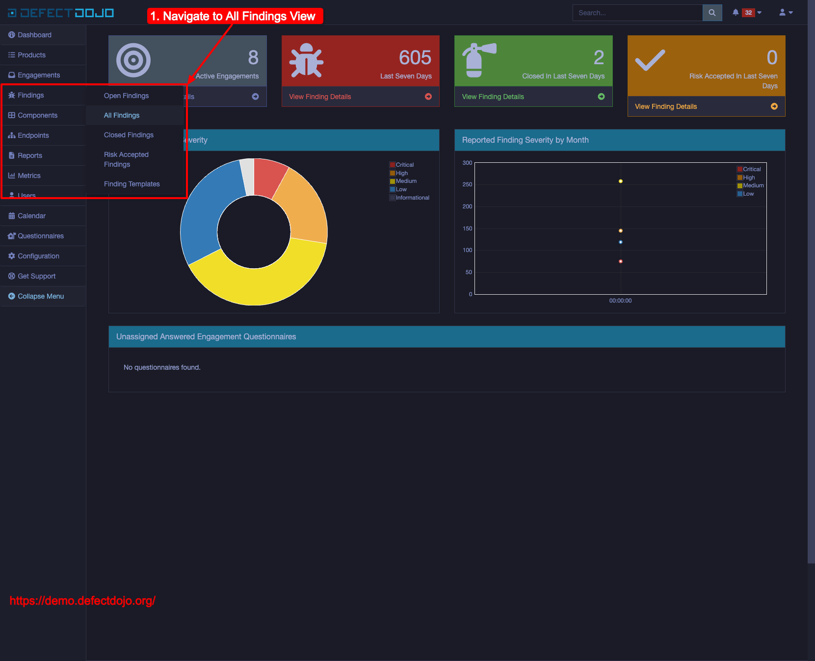Click the orange arrow circle icon
The image size is (815, 661).
click(x=774, y=106)
